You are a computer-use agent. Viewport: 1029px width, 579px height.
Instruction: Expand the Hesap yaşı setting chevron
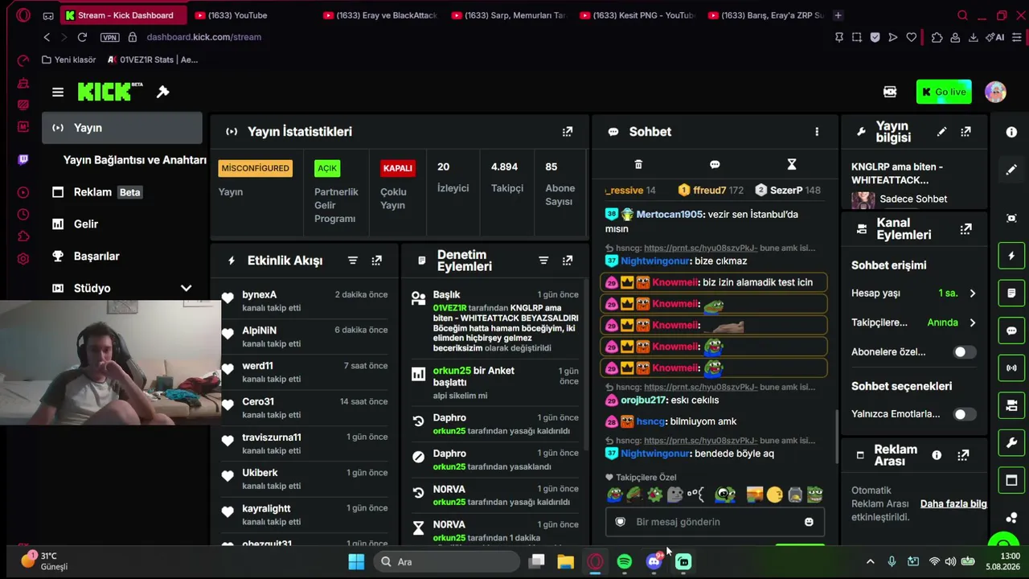[972, 294]
